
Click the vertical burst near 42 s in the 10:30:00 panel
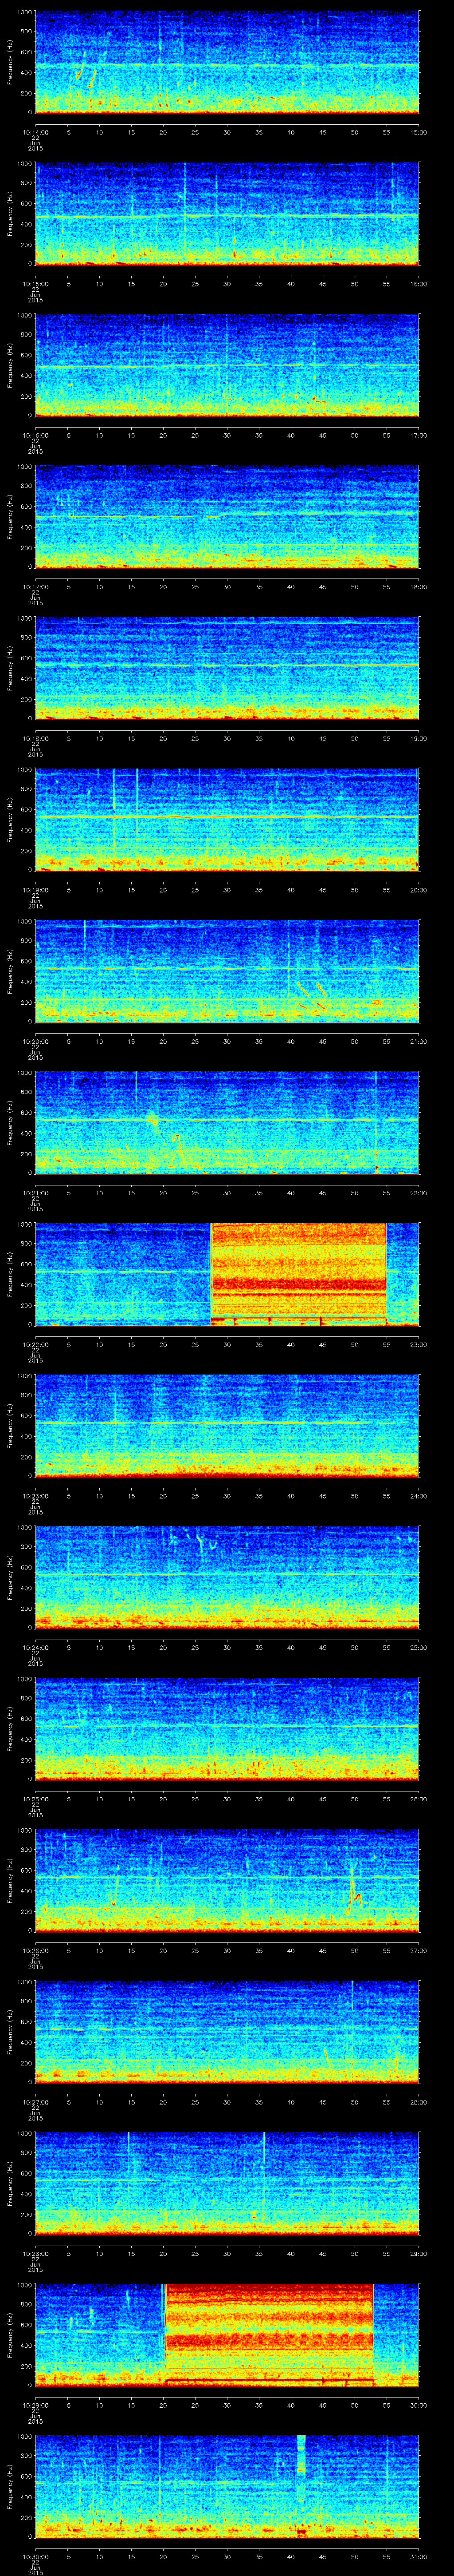(301, 2487)
